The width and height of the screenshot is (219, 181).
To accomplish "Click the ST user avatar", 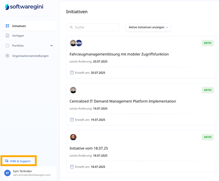I will pos(7,173).
